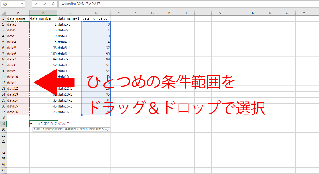Open Insert Function with the fx icon
Screen dimensions: 319x174
53,4
